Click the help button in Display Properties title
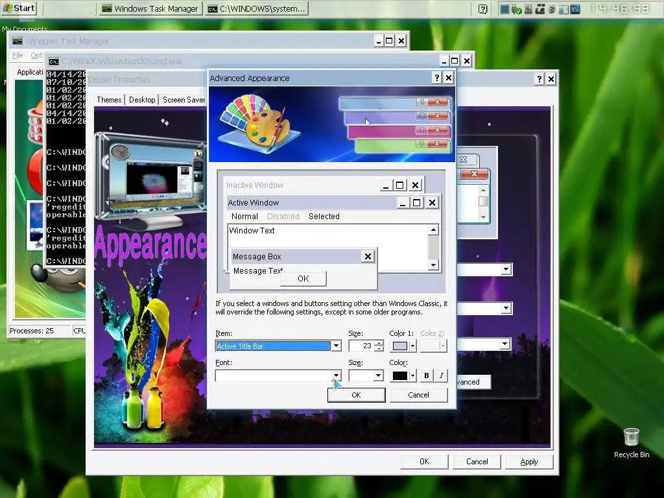The width and height of the screenshot is (664, 498). coord(539,78)
